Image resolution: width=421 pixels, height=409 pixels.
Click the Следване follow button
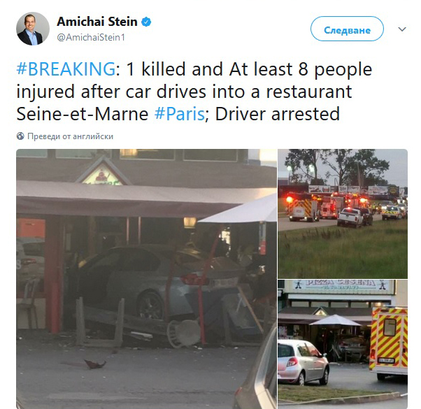tap(347, 29)
